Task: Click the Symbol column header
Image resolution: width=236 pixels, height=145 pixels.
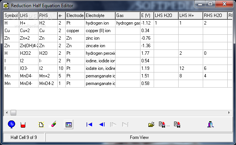Action: 11,15
